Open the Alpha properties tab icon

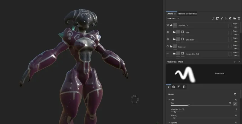(174, 87)
